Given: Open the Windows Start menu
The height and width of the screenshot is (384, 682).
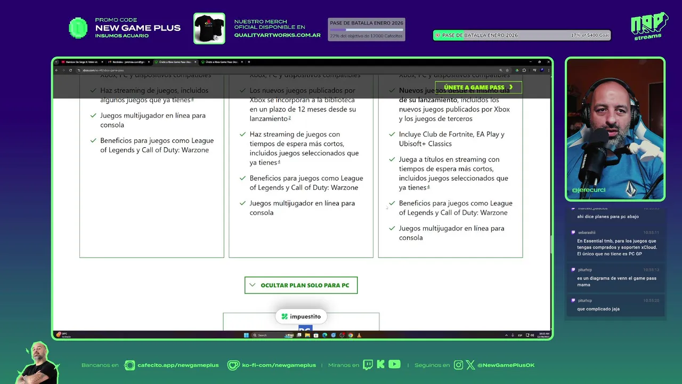Looking at the screenshot, I should [246, 335].
